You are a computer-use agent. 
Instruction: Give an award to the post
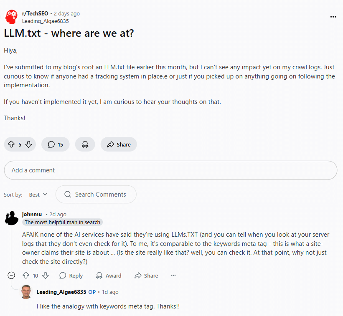click(85, 144)
